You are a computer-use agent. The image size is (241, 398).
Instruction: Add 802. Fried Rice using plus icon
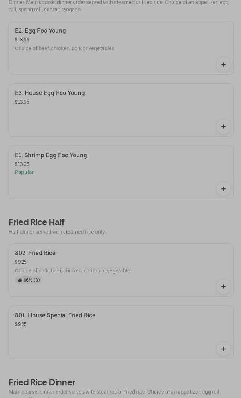[223, 287]
